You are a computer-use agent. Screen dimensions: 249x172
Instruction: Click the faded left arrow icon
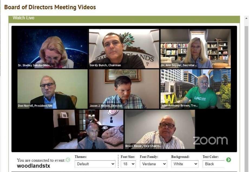pos(68,160)
